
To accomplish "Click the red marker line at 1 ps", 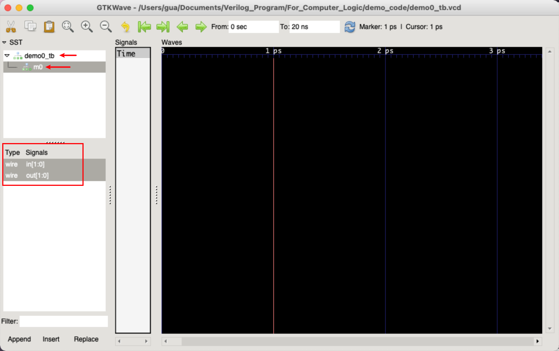I will pos(274,196).
